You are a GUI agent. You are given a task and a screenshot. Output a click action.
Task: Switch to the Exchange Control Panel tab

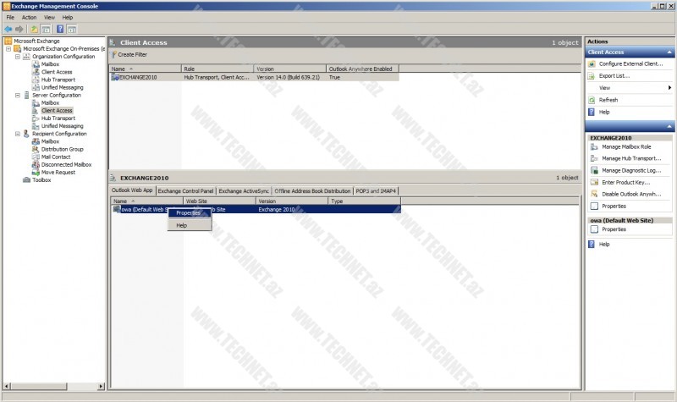click(185, 191)
